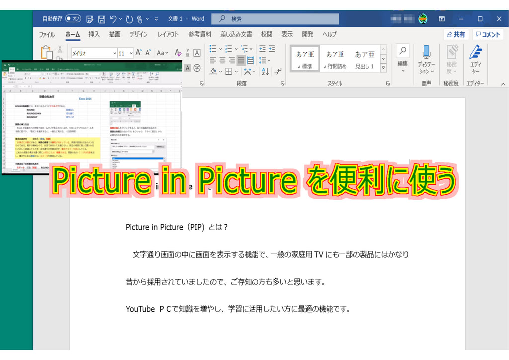Toggle Align Right paragraph alignment

tap(232, 60)
